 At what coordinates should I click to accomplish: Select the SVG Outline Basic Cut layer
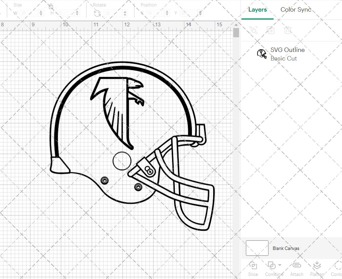(287, 54)
